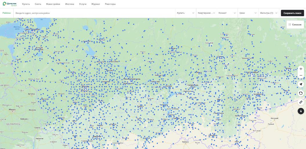Image resolution: width=306 pixels, height=149 pixels.
Task: Zoom out the map with minus button
Action: tap(301, 76)
